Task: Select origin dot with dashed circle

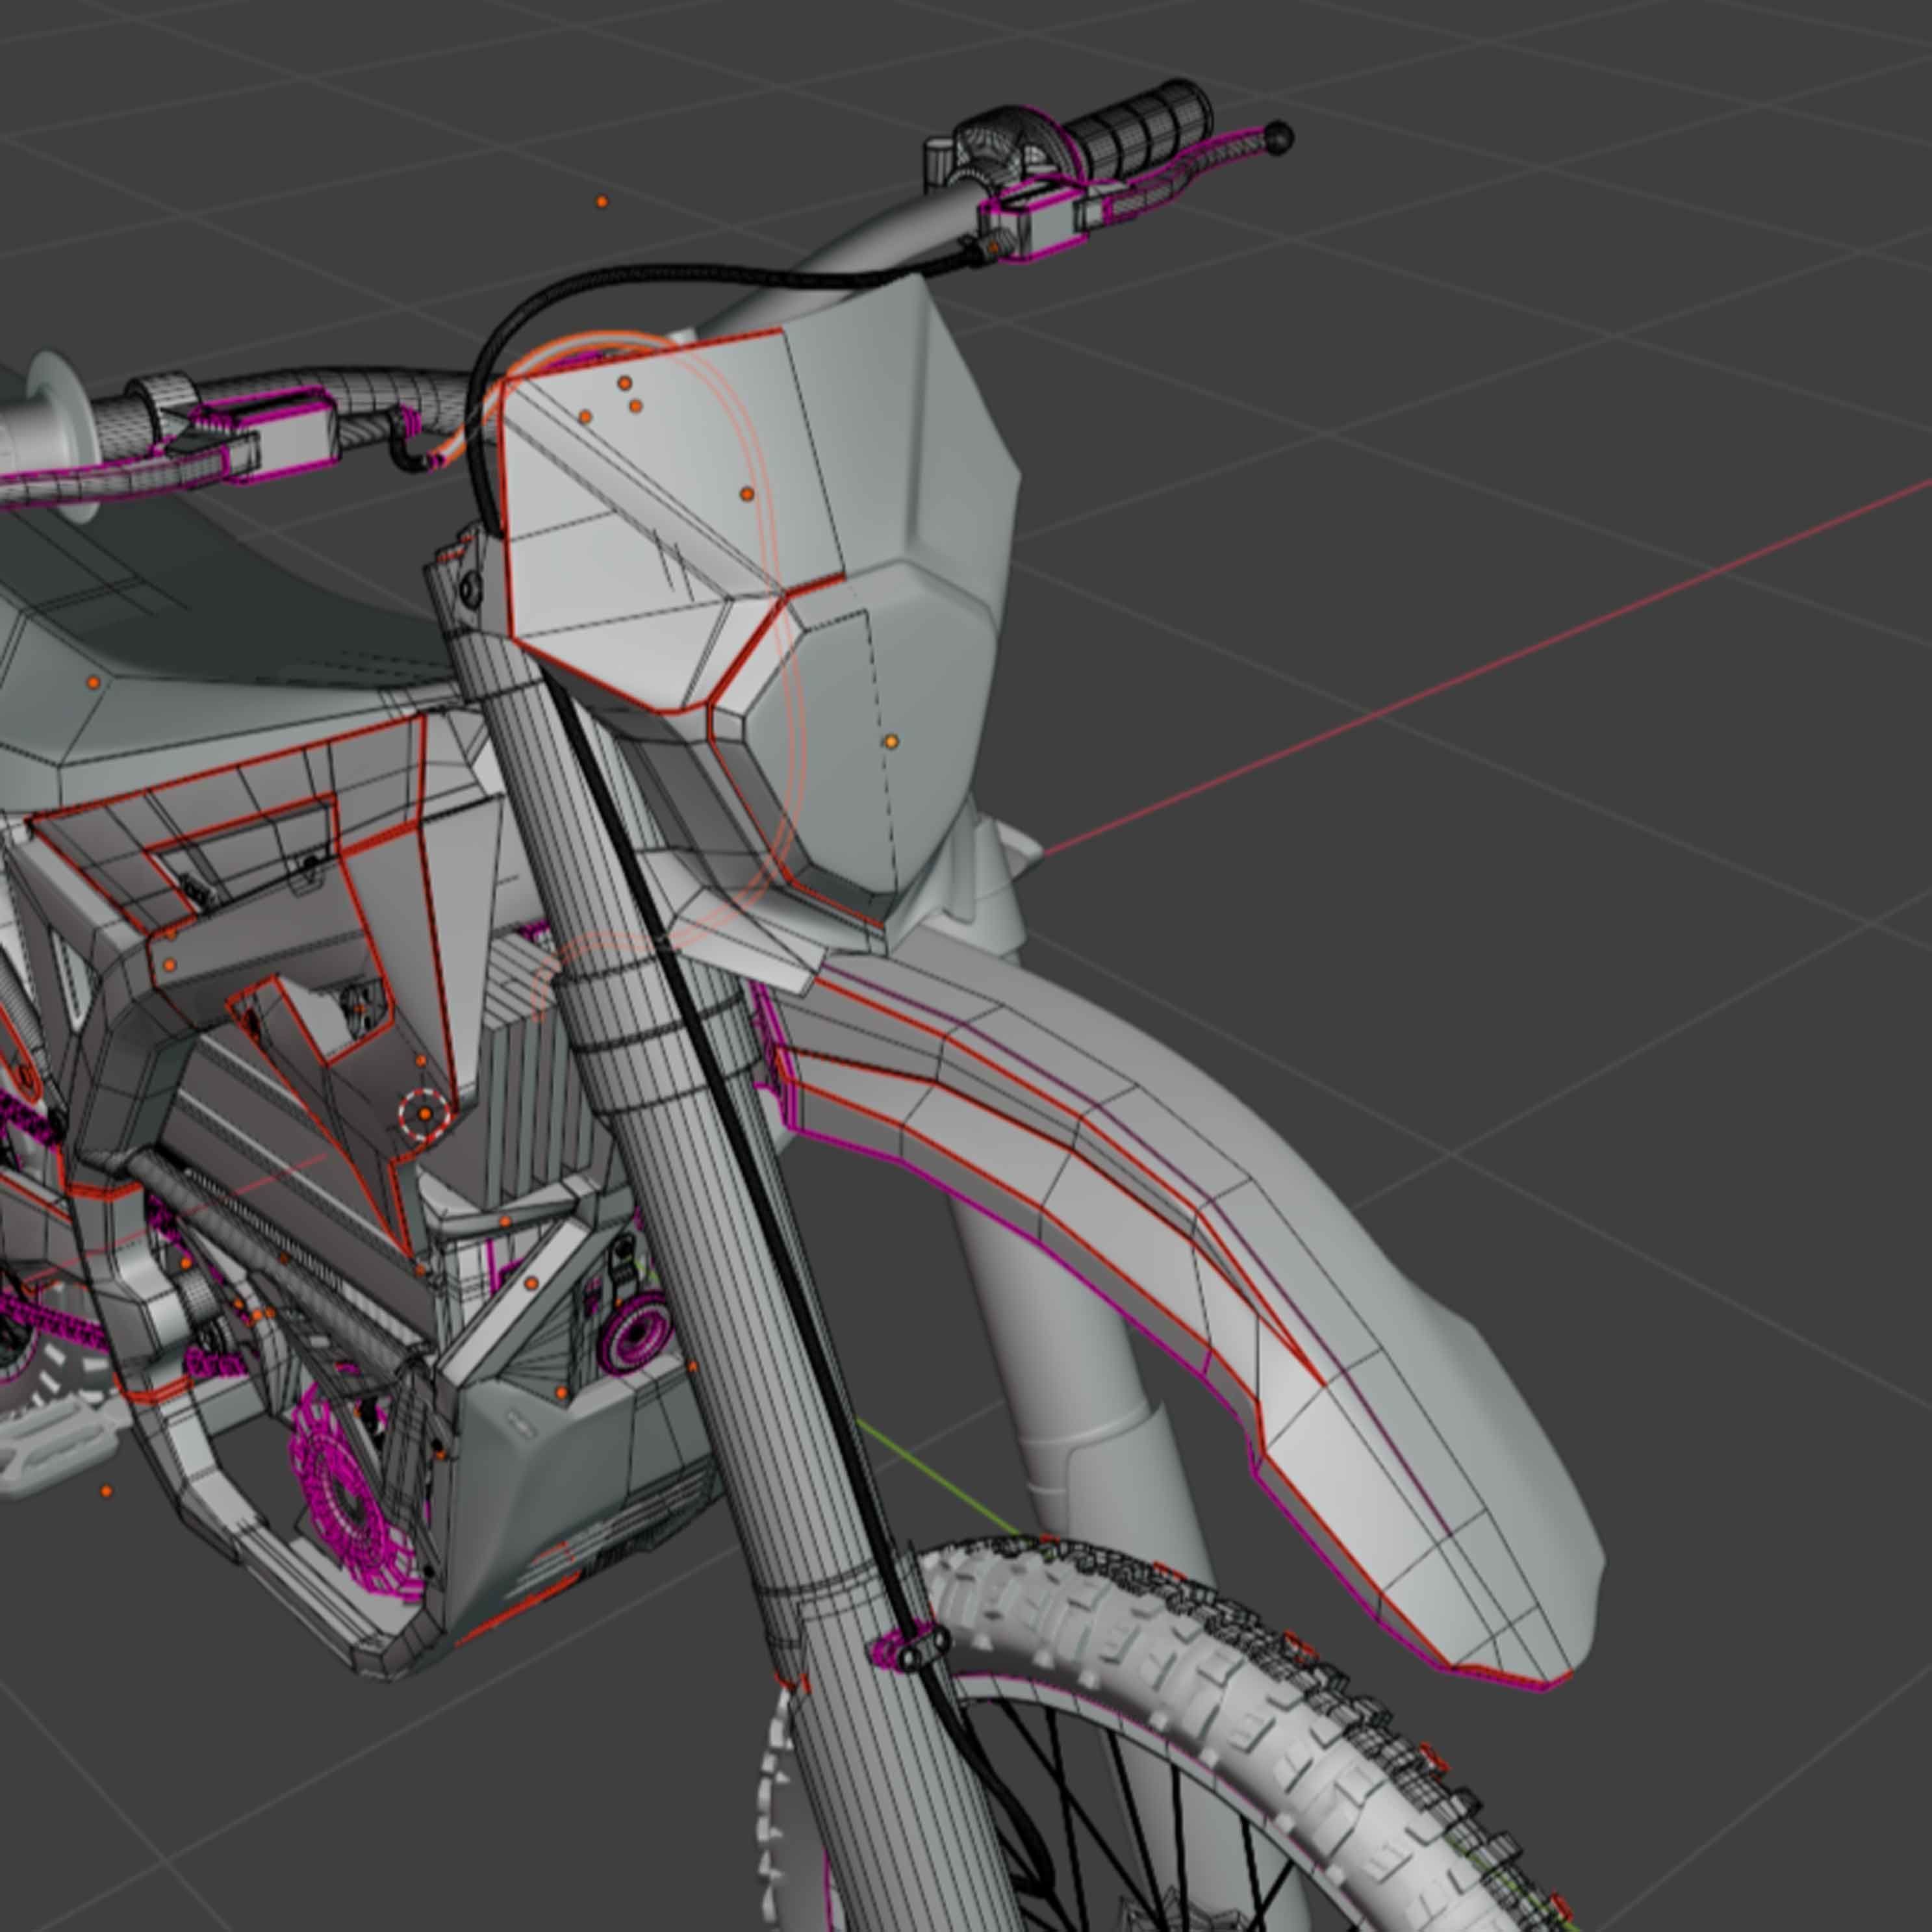Action: pos(425,1113)
